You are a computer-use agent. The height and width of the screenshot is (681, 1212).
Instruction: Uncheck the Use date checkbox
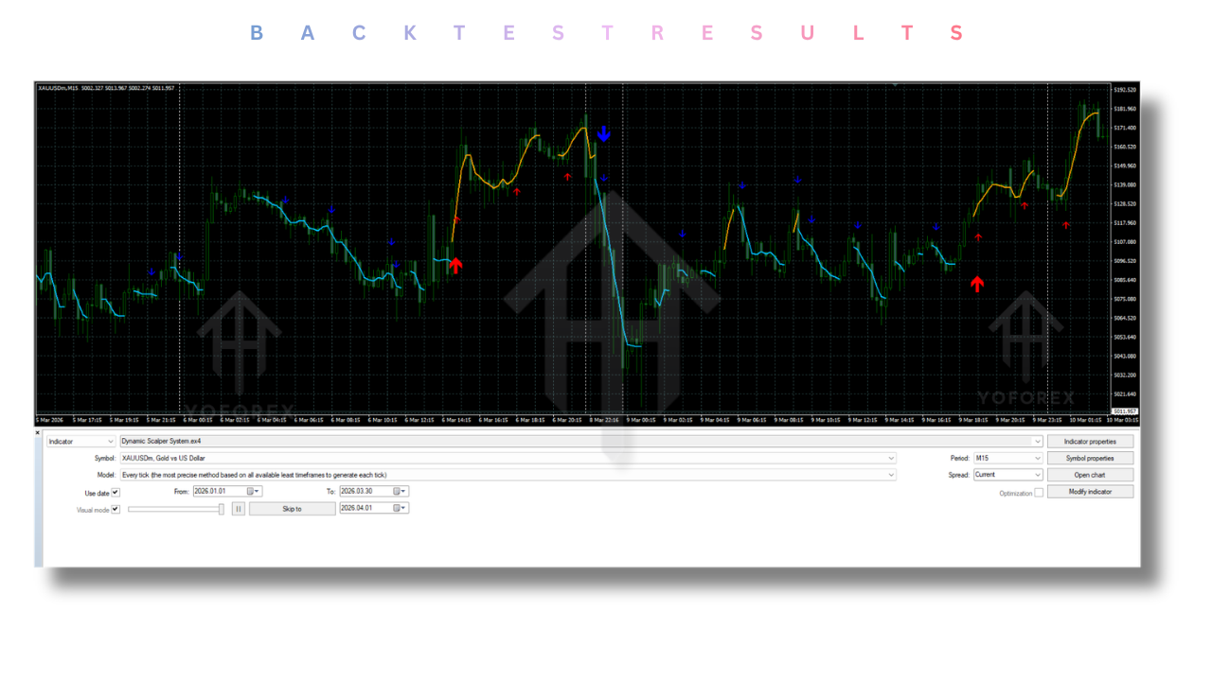coord(115,492)
